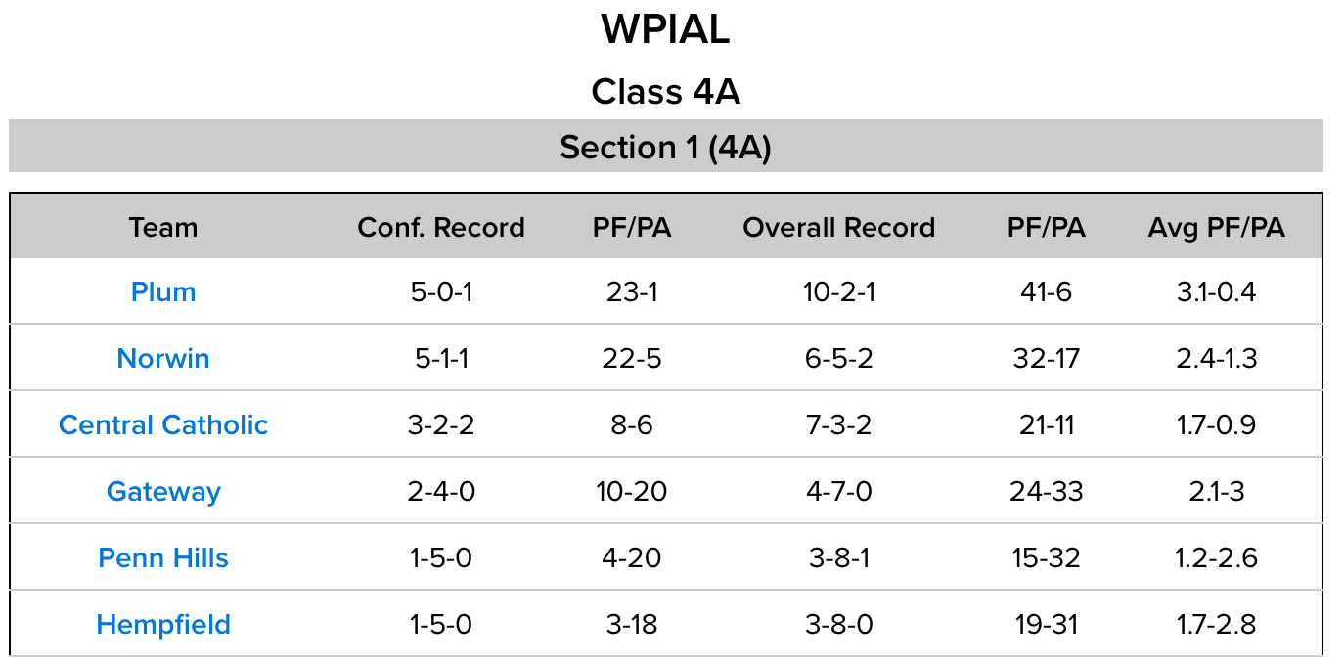Go to the Penn Hills team link
Viewport: 1344px width, 664px height.
point(163,558)
